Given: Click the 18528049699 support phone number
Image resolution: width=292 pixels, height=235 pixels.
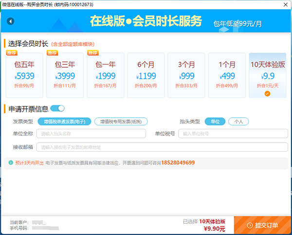Looking at the screenshot, I should (178, 163).
